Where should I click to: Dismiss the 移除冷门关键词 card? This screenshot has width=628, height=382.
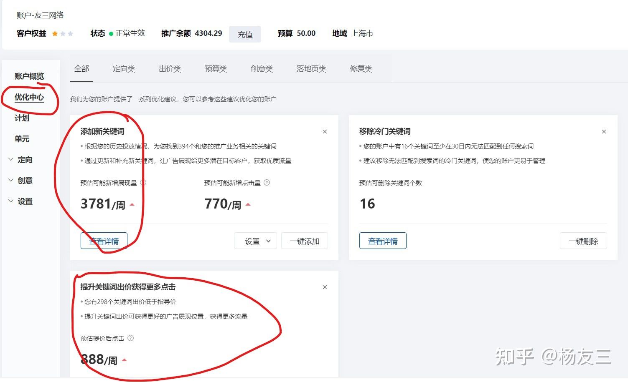[x=604, y=132]
